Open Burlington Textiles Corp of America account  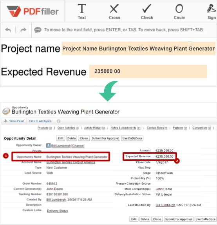(x=71, y=162)
